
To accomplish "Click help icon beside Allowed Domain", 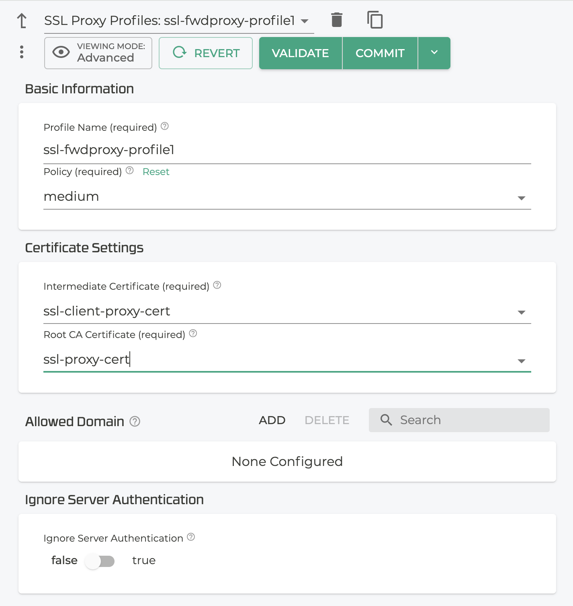I will pyautogui.click(x=135, y=422).
